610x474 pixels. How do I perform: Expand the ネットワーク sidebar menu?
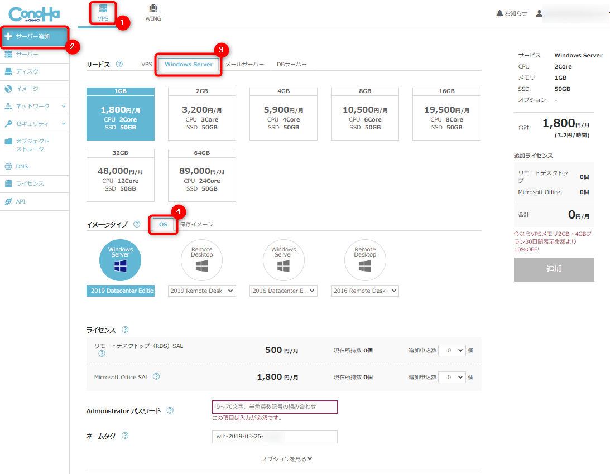[x=35, y=106]
